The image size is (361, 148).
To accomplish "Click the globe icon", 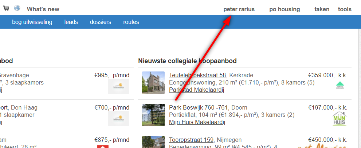I will 17,8.
